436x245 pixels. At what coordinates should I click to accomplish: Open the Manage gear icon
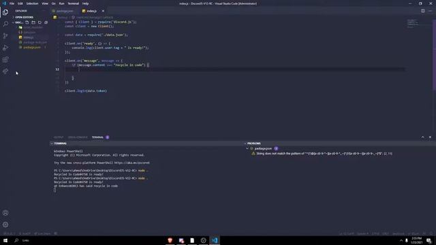coord(5,225)
